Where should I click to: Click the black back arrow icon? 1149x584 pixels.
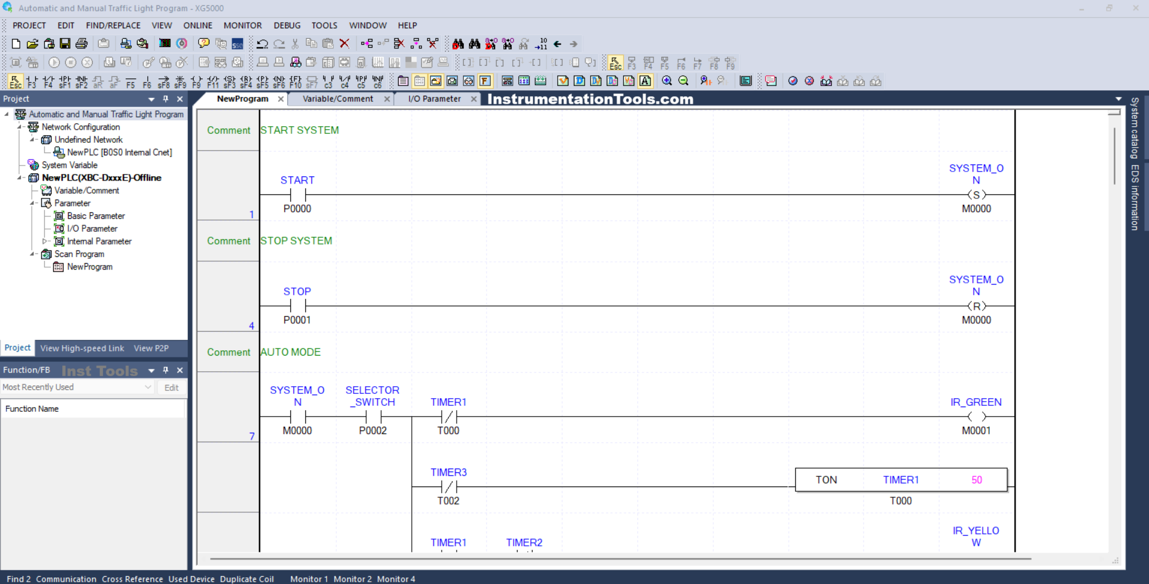[x=558, y=44]
